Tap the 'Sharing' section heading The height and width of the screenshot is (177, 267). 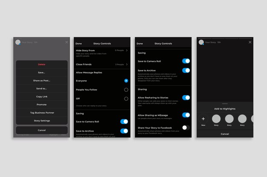point(142,89)
